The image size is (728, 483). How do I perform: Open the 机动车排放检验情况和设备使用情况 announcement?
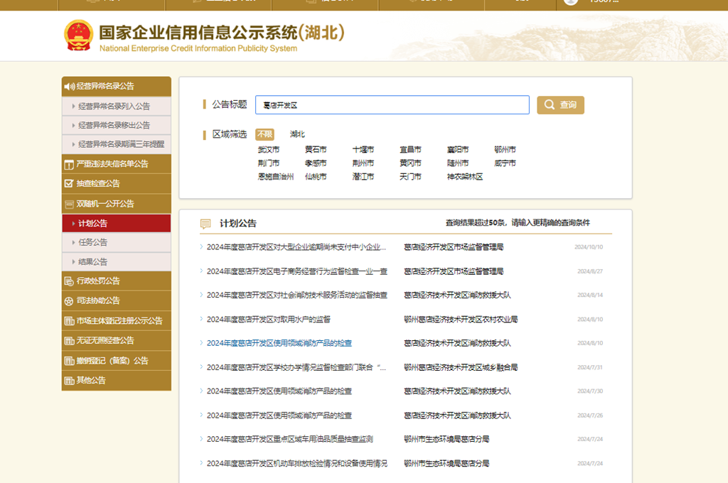297,463
